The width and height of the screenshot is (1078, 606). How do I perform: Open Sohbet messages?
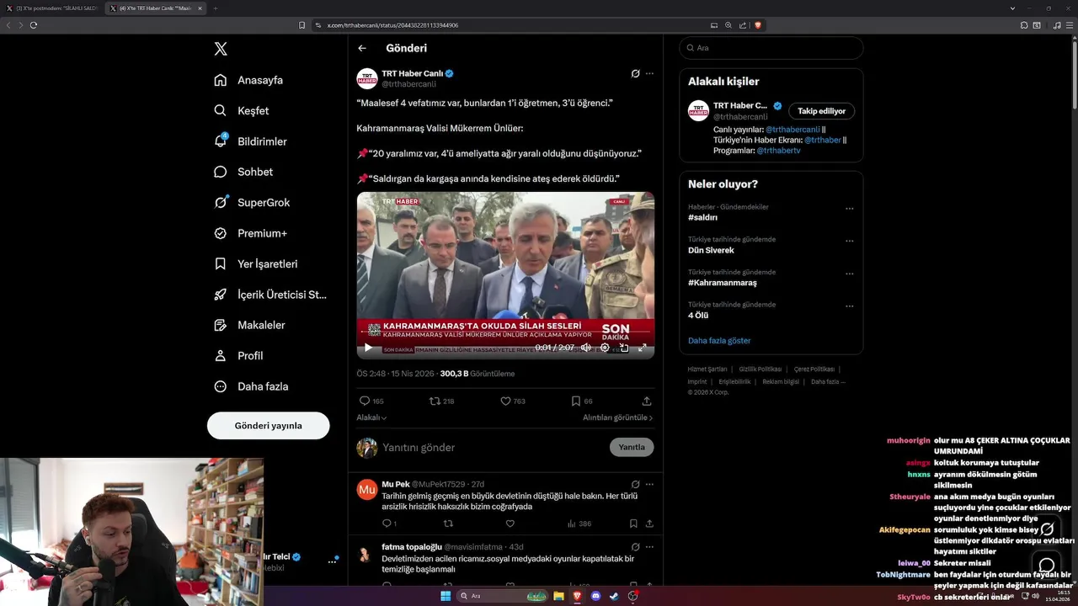[x=243, y=172]
